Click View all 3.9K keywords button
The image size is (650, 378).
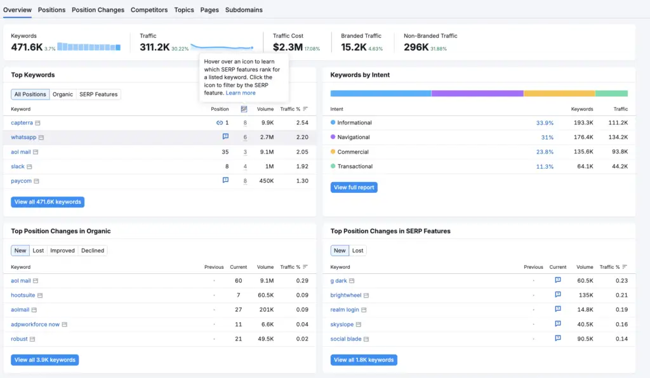coord(45,360)
